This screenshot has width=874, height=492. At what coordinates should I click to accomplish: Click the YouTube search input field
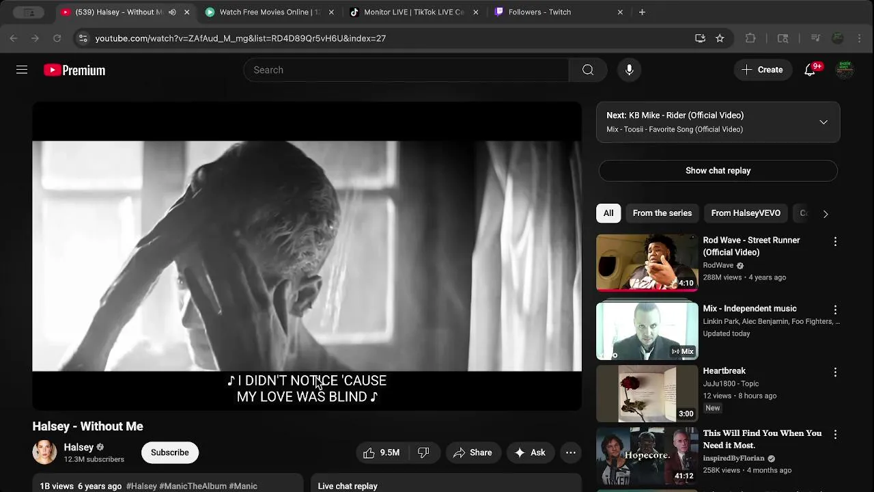[406, 70]
